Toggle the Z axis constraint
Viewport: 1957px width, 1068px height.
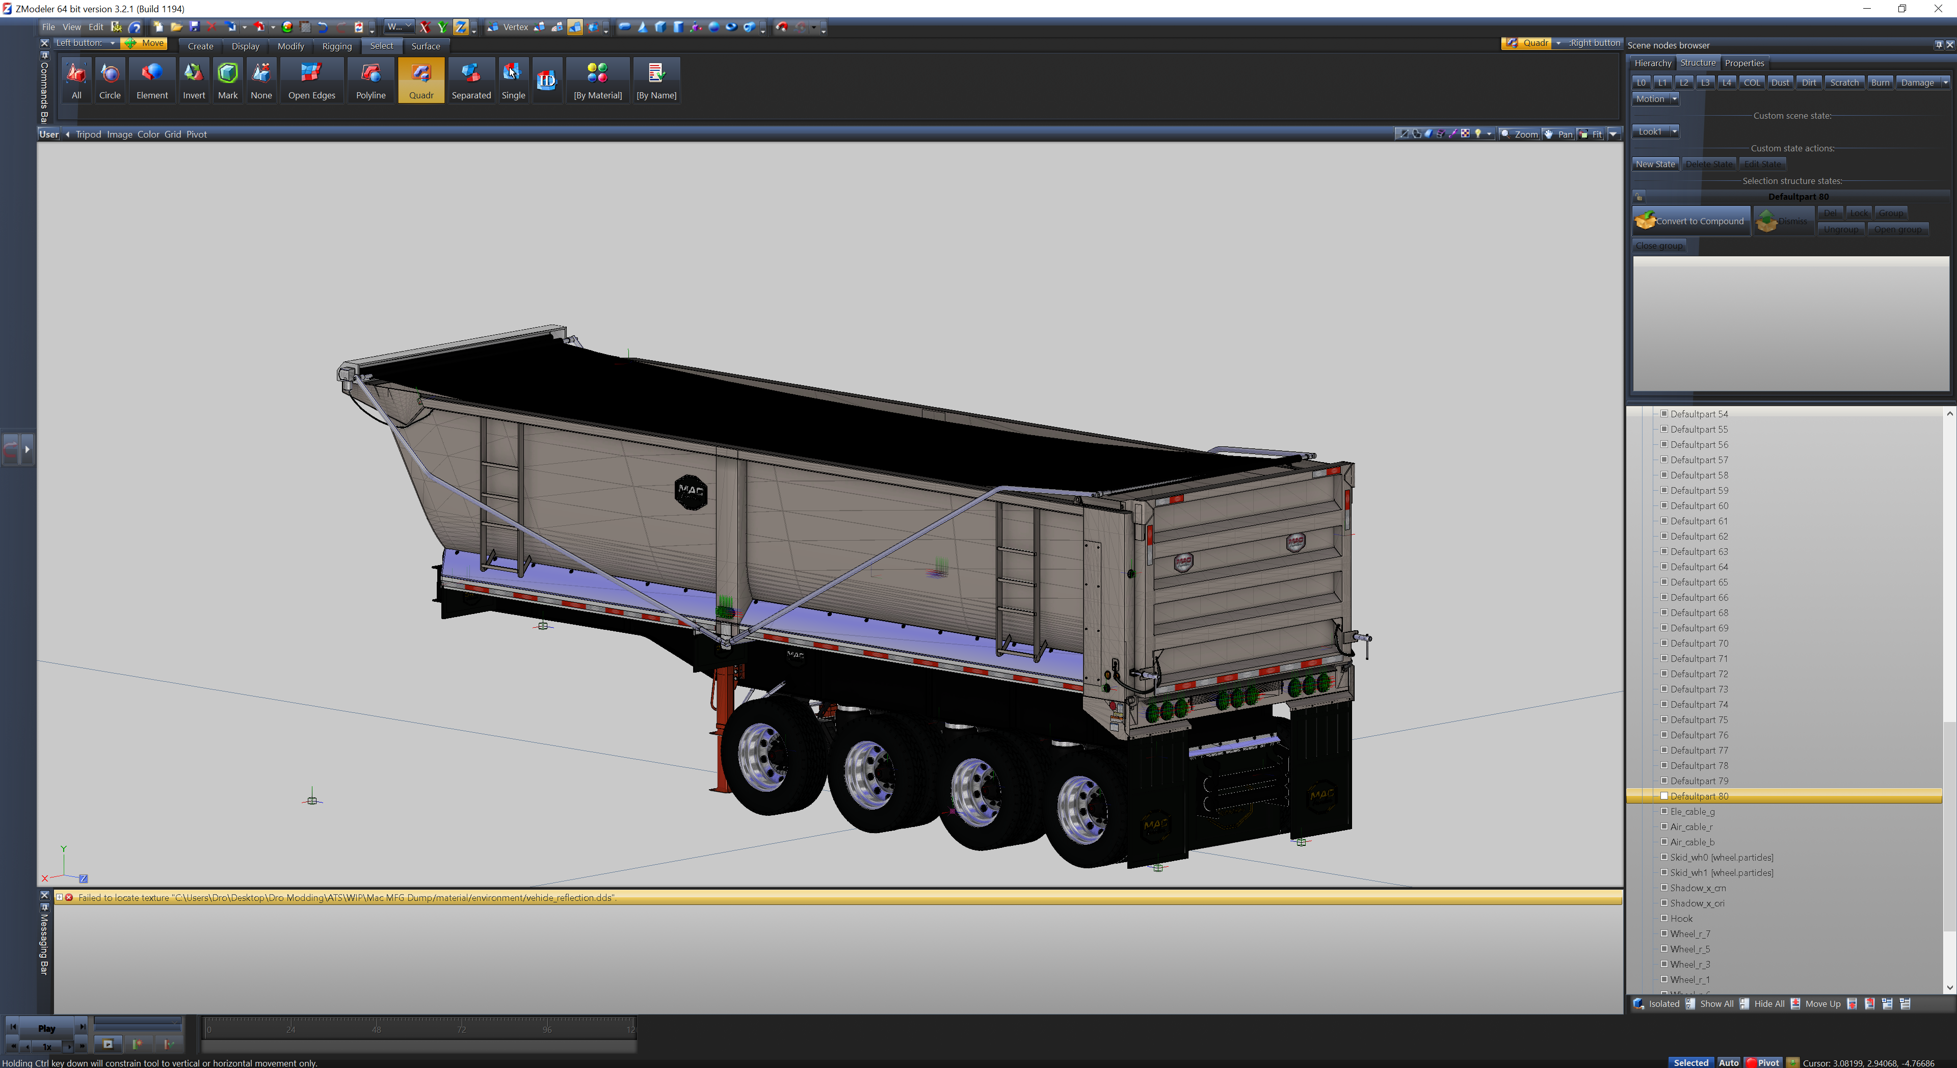click(460, 26)
